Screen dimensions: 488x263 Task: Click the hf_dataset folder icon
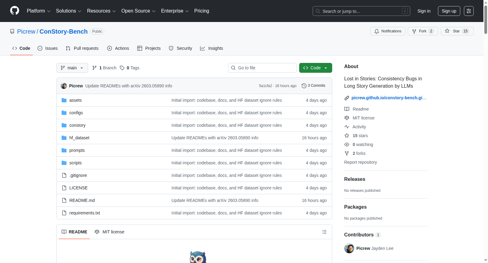click(x=64, y=138)
